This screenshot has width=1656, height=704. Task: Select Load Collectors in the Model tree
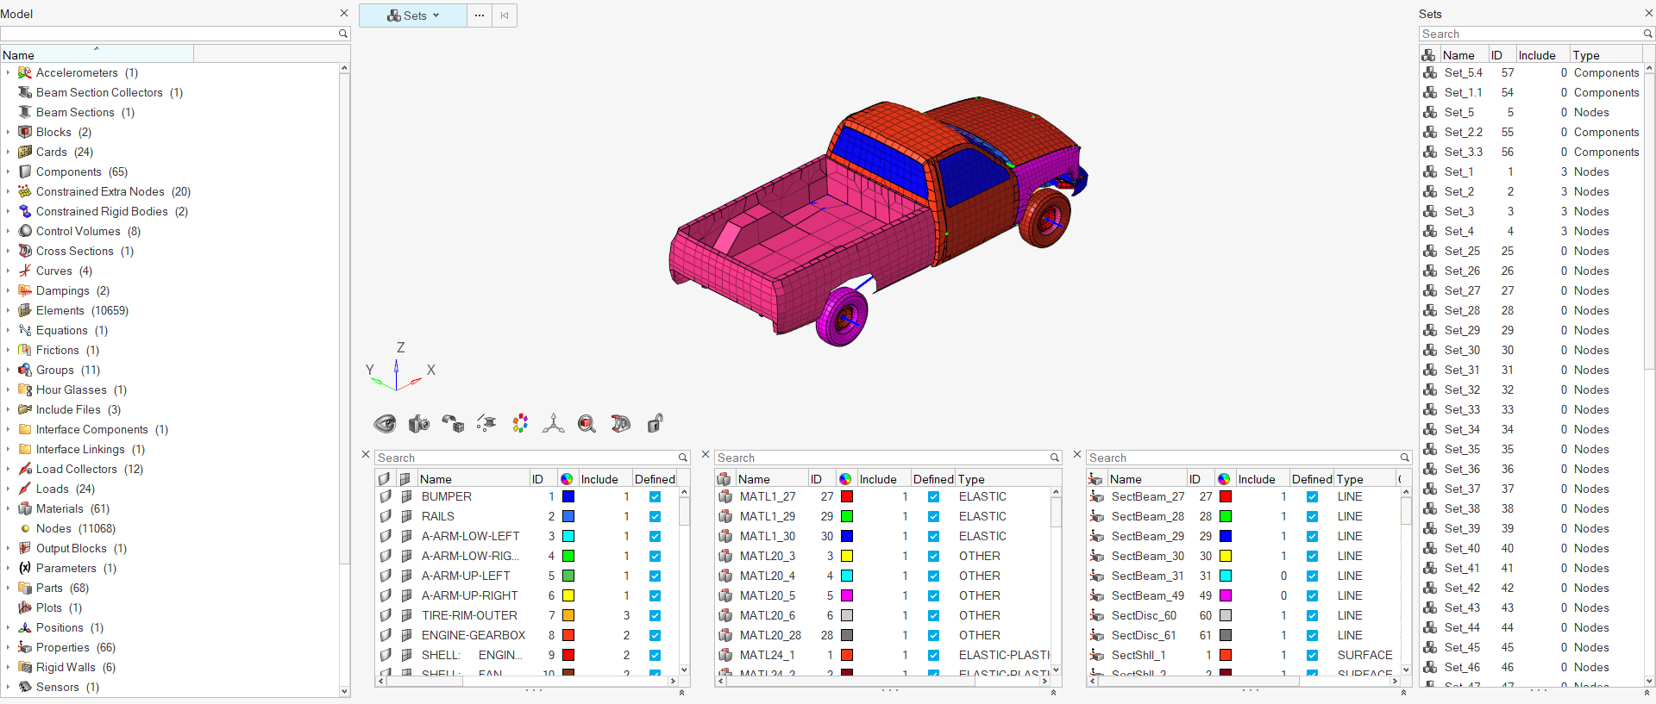point(76,470)
